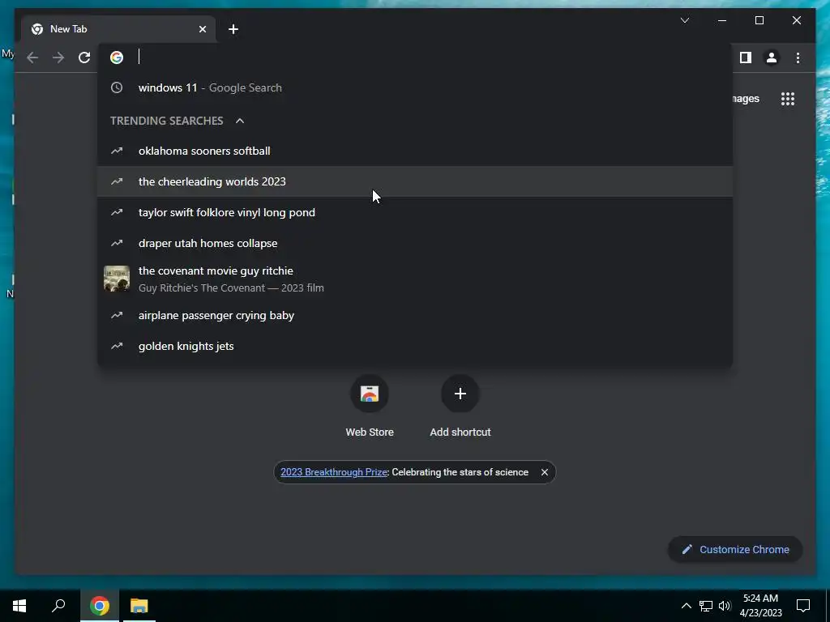Dismiss the Breakthrough Prize promo
This screenshot has width=830, height=622.
point(544,472)
